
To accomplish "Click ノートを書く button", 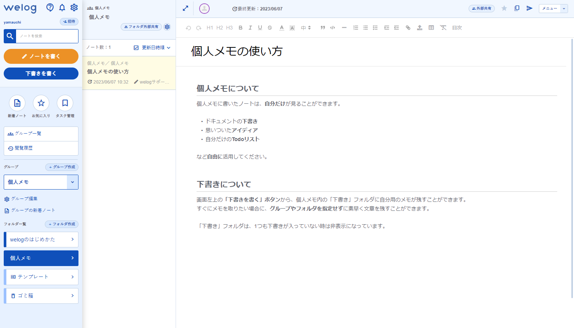I will click(x=41, y=56).
